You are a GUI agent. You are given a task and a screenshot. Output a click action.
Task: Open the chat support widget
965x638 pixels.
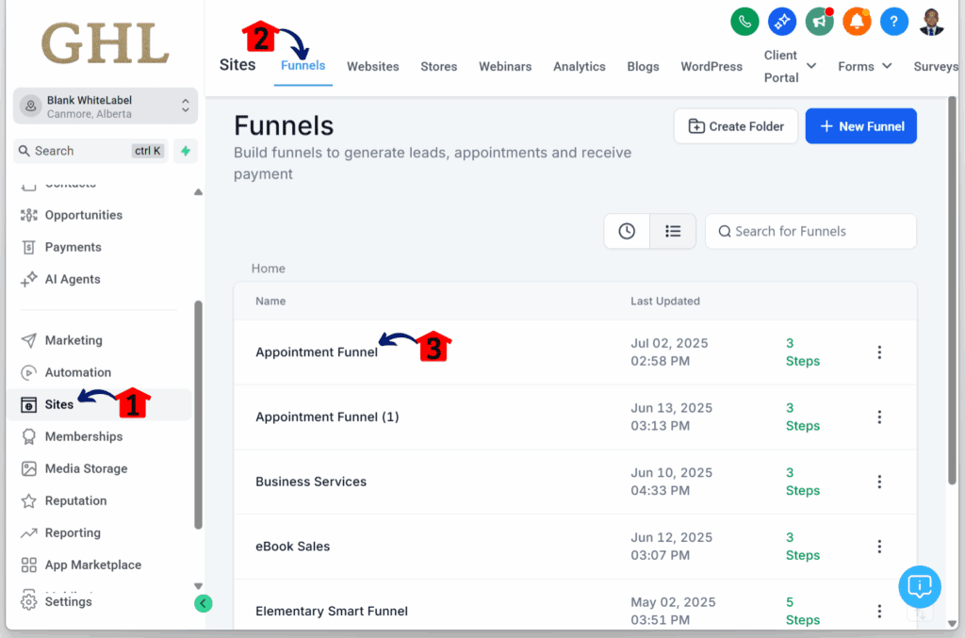[x=920, y=586]
